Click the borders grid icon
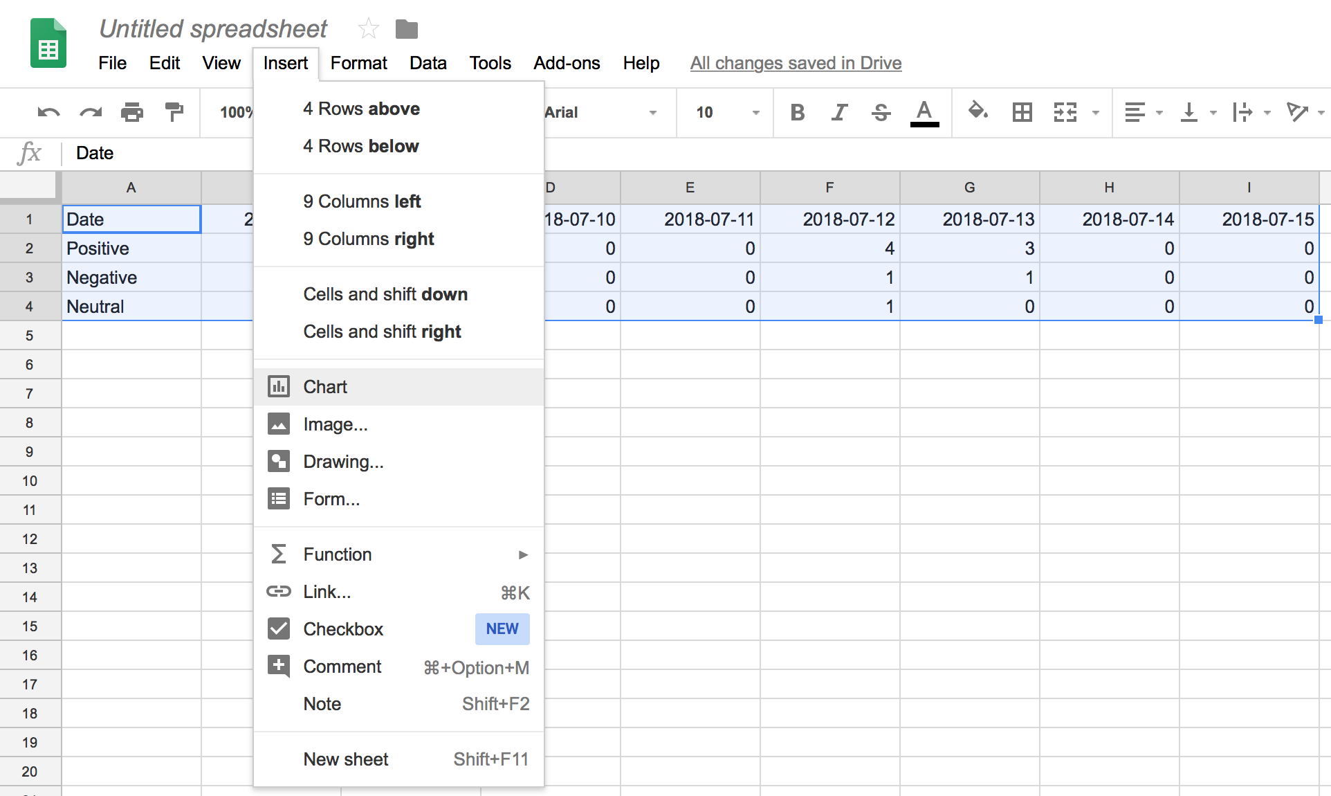1331x796 pixels. (1022, 112)
